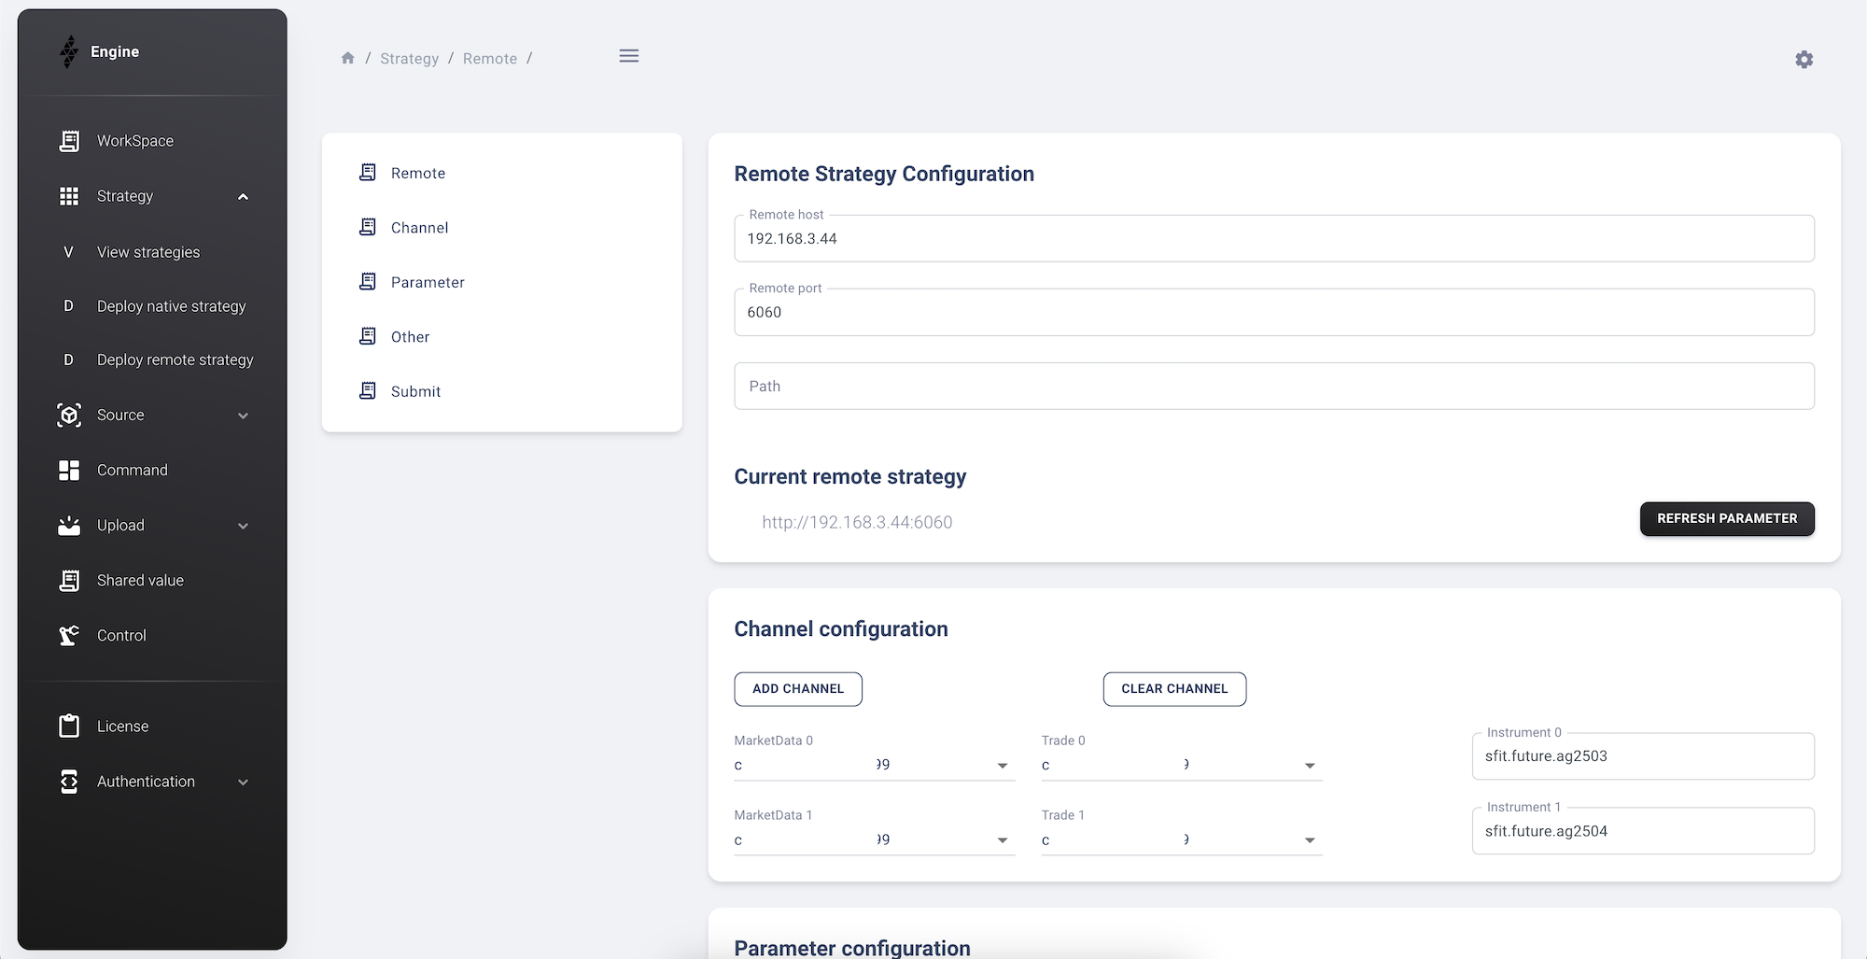
Task: Click the Path input field
Action: tap(1273, 387)
